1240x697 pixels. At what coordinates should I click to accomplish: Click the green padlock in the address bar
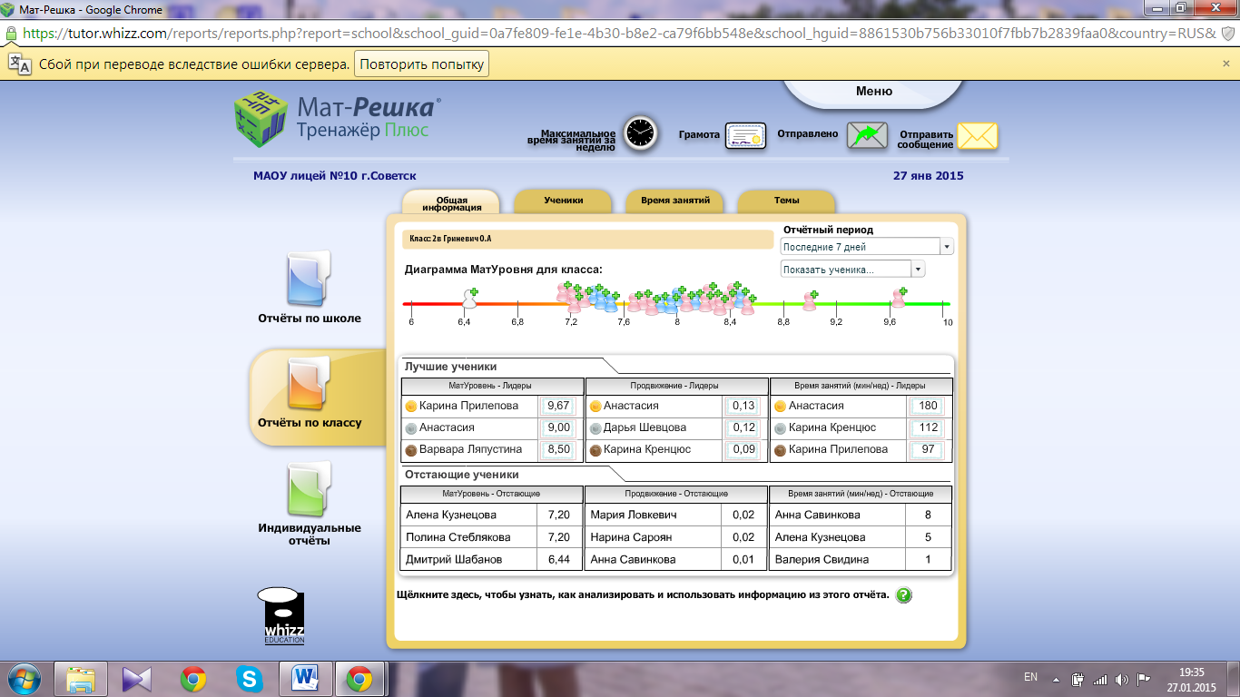coord(11,33)
